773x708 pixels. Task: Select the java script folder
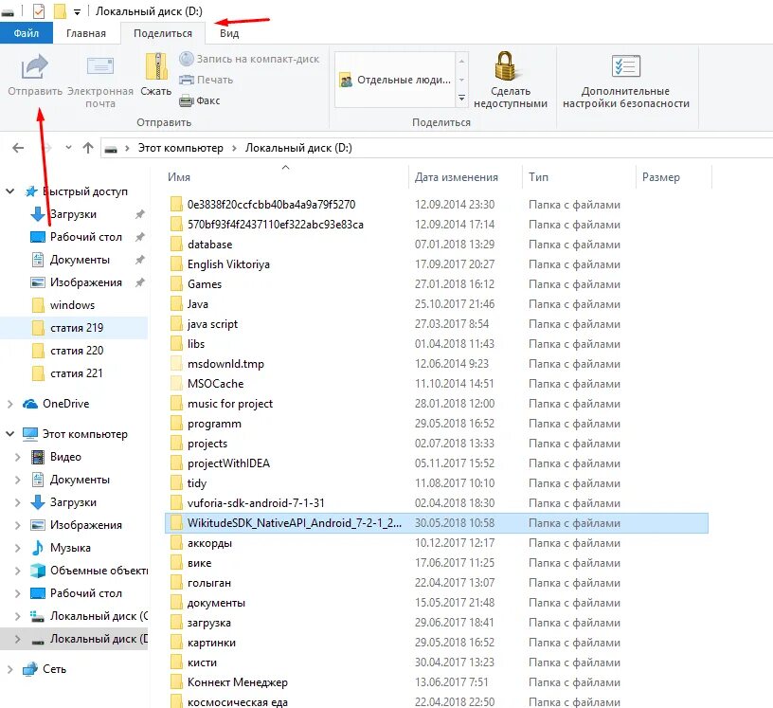point(212,324)
